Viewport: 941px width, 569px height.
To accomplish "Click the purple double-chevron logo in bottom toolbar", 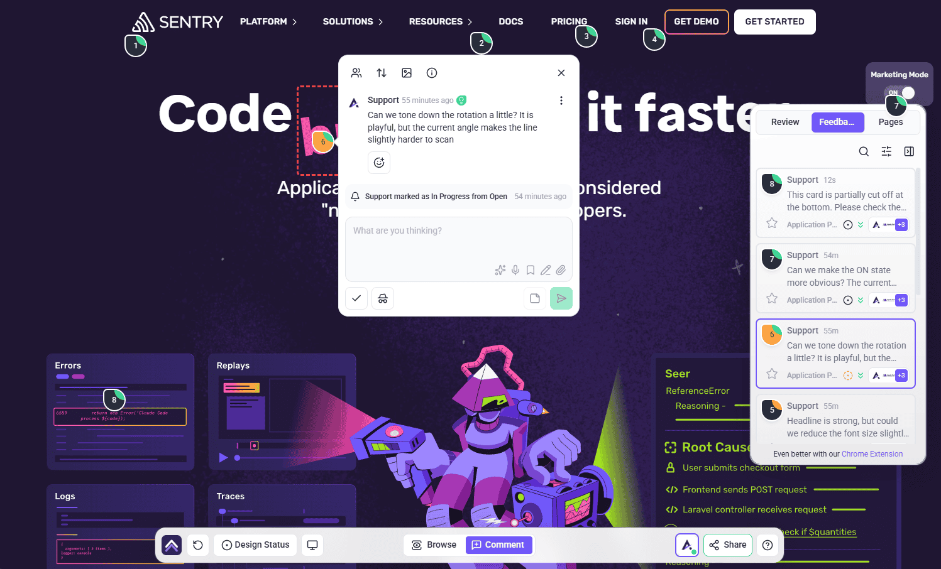I will pos(172,545).
